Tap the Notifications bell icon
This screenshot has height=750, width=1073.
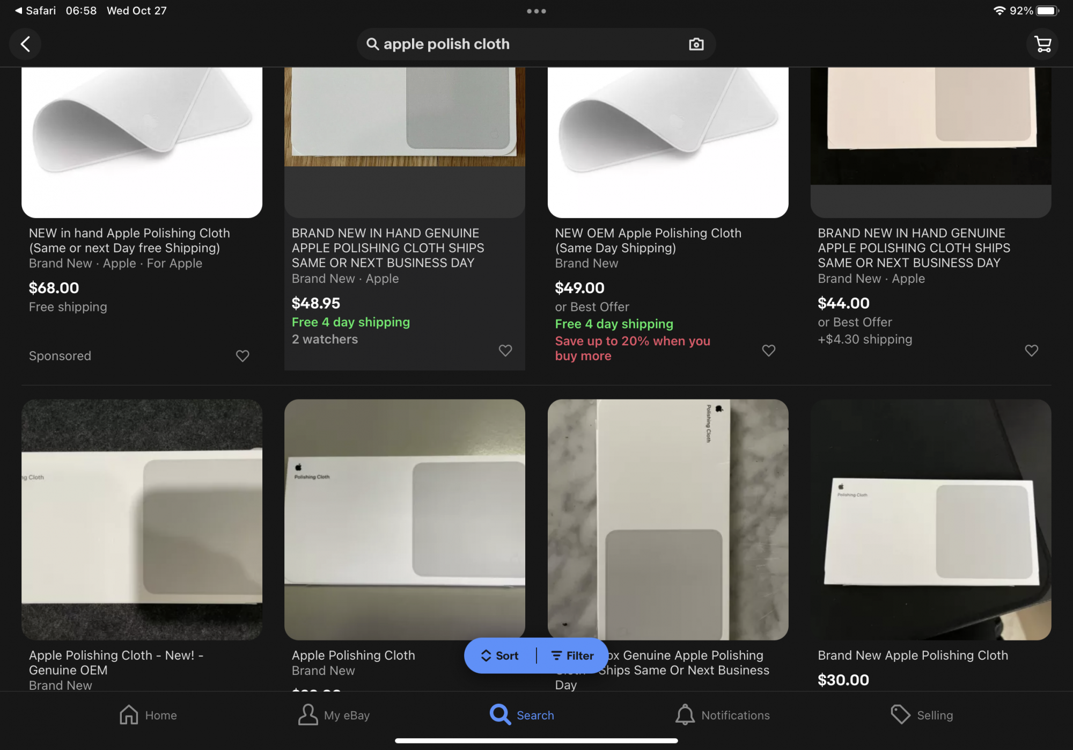pyautogui.click(x=685, y=715)
